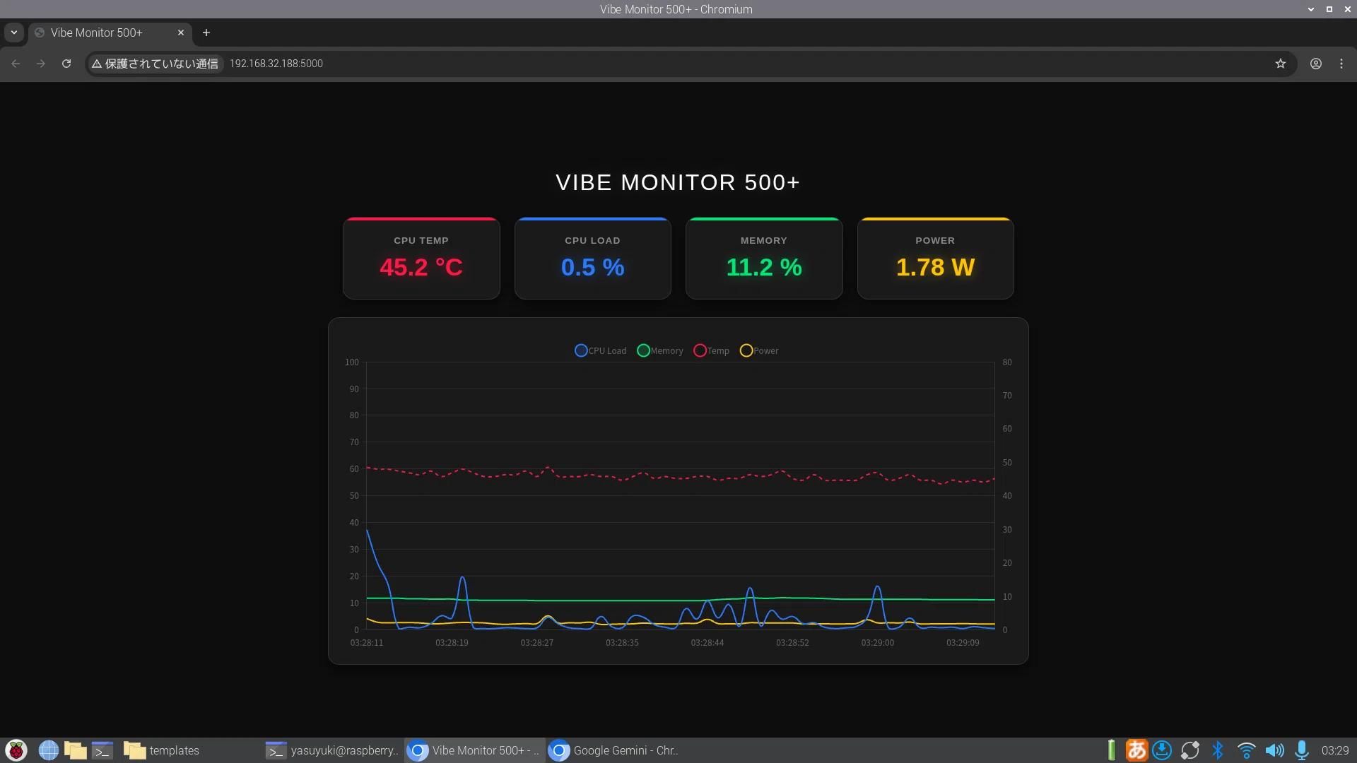This screenshot has width=1357, height=763.
Task: Click the browser back arrow
Action: click(16, 64)
